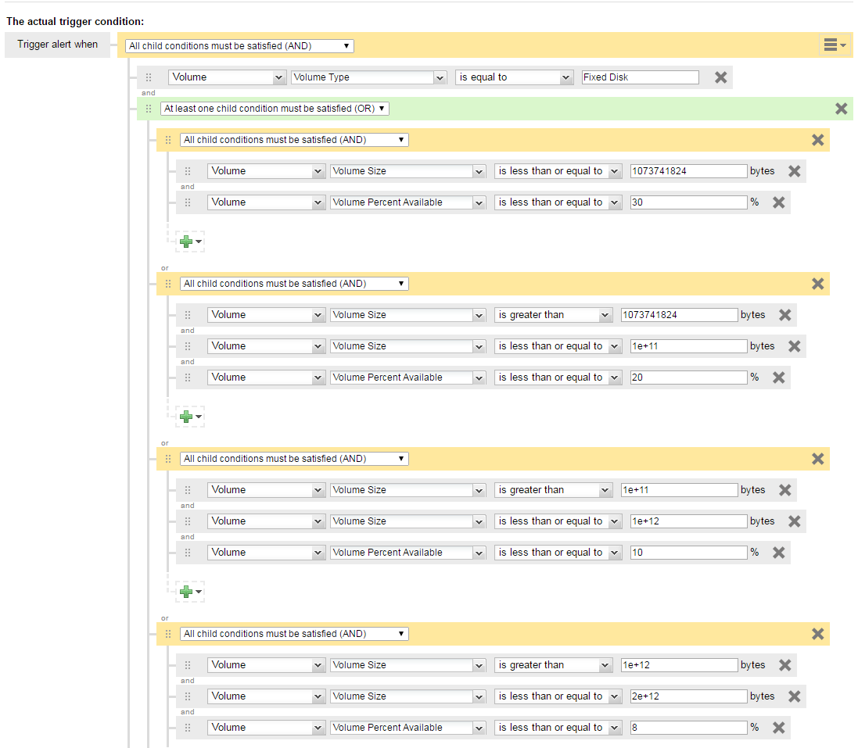Add a condition to the first AND group

(x=190, y=242)
